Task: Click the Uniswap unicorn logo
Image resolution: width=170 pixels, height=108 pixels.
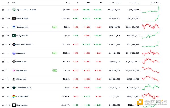Action: pos(14,70)
